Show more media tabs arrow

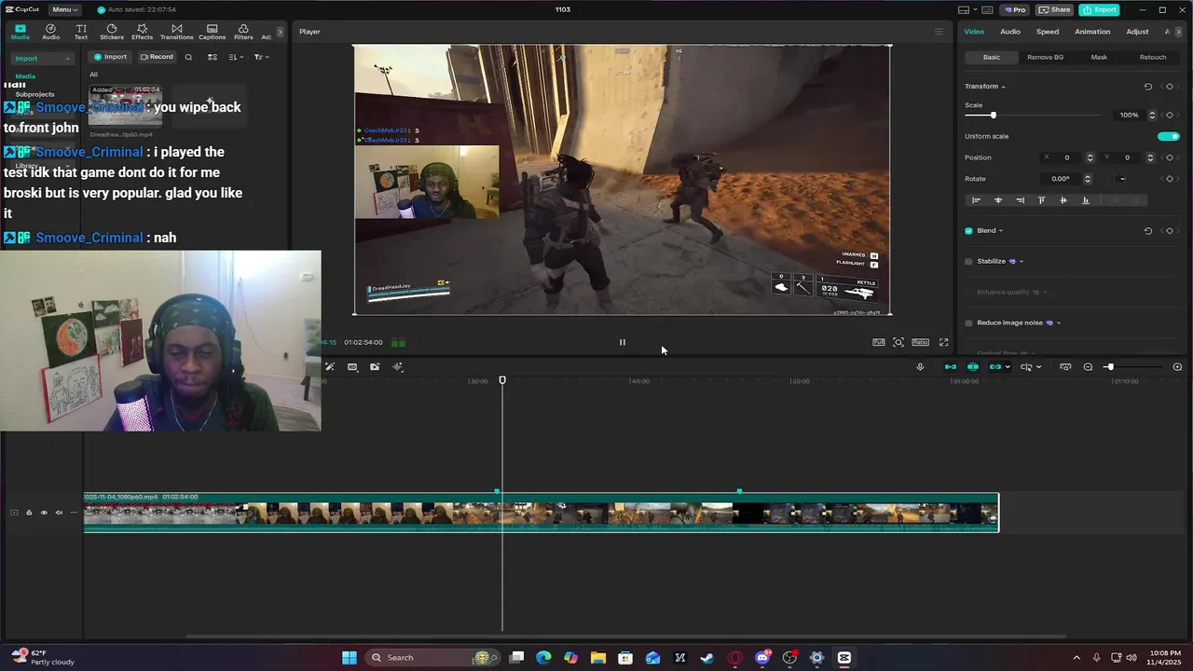[x=280, y=32]
